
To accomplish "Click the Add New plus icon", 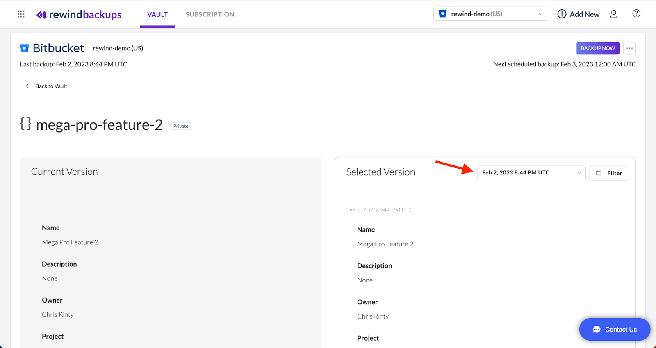I will point(562,14).
